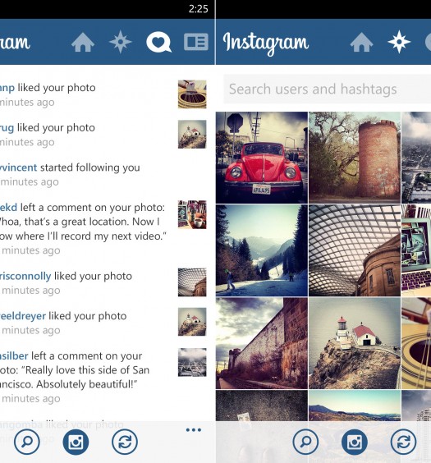The width and height of the screenshot is (431, 463).
Task: Open the Instagram camera button on left bar
Action: pyautogui.click(x=76, y=442)
